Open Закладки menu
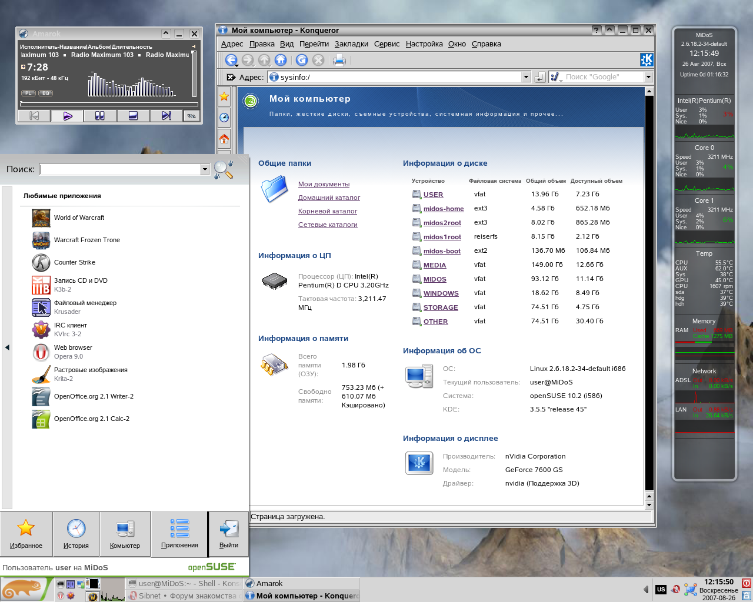The image size is (753, 602). pyautogui.click(x=351, y=44)
